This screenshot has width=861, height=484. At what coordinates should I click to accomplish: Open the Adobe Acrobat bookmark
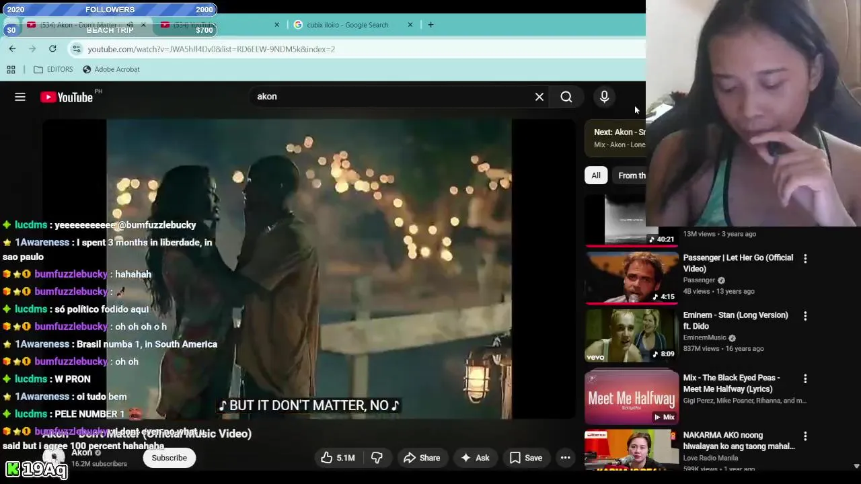click(x=111, y=69)
